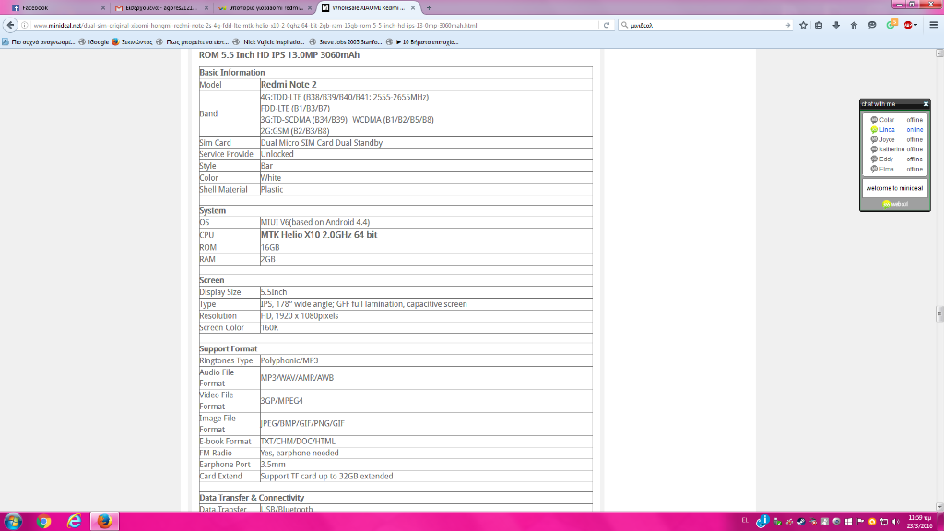Select Joyce in the chat list
Screen dimensions: 944x531
click(896, 140)
